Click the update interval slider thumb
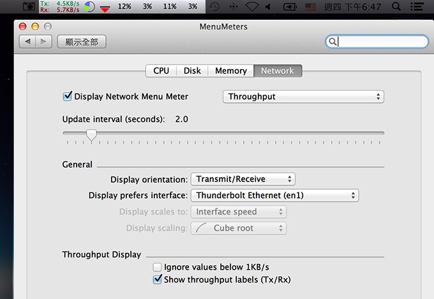 tap(91, 135)
